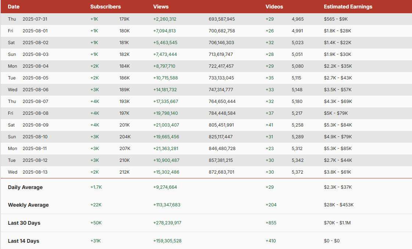Select the date 2025-08-08
412x249 pixels.
click(x=36, y=113)
